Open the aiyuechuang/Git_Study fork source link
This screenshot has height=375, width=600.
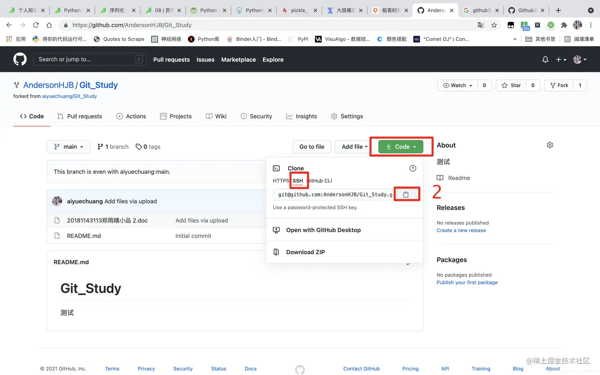click(x=69, y=96)
